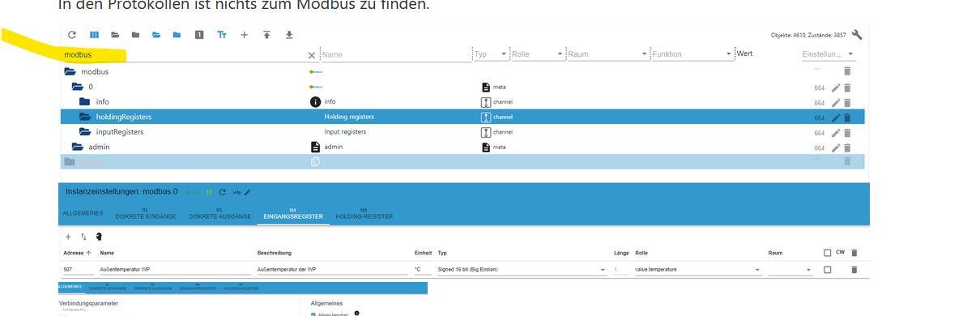Refresh the object tree
Image resolution: width=980 pixels, height=316 pixels.
tap(72, 35)
